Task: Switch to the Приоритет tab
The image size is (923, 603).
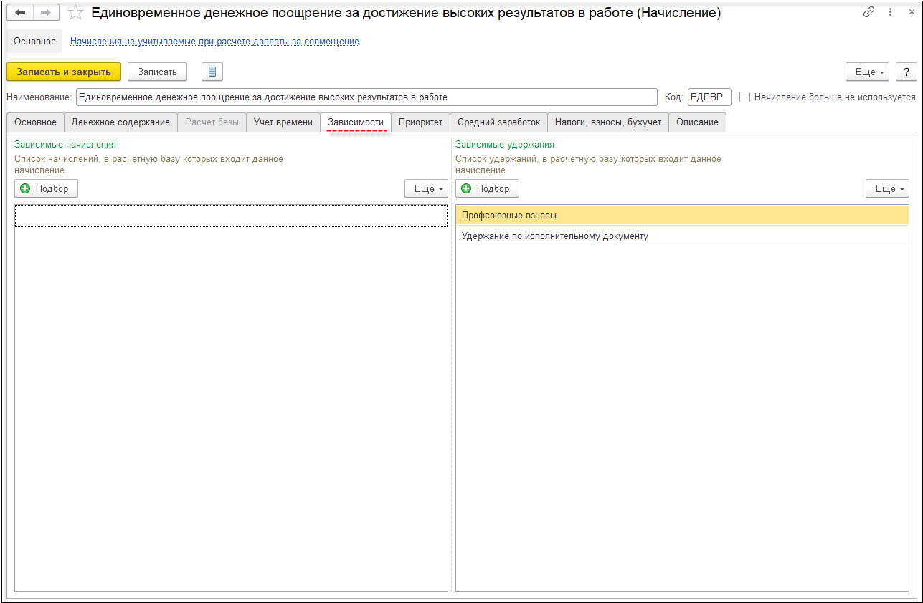Action: [x=421, y=122]
